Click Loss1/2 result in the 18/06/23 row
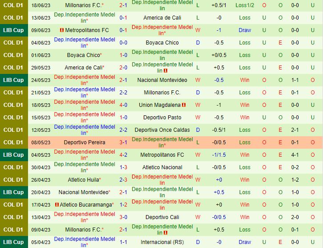Screen dimensions: 323x248 (x=245, y=5)
